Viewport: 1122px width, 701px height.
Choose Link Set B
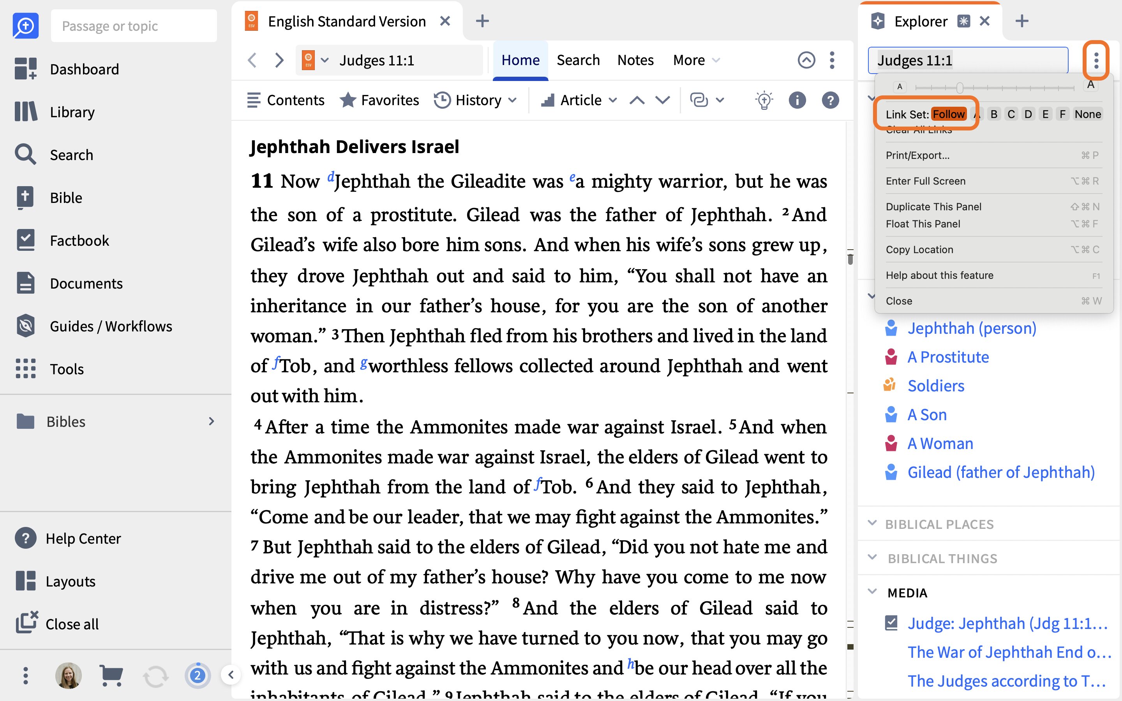(x=993, y=114)
